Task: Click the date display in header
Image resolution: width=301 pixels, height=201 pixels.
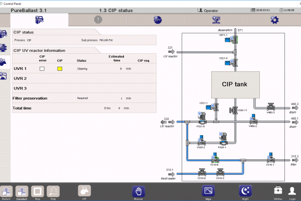Action: click(x=261, y=10)
